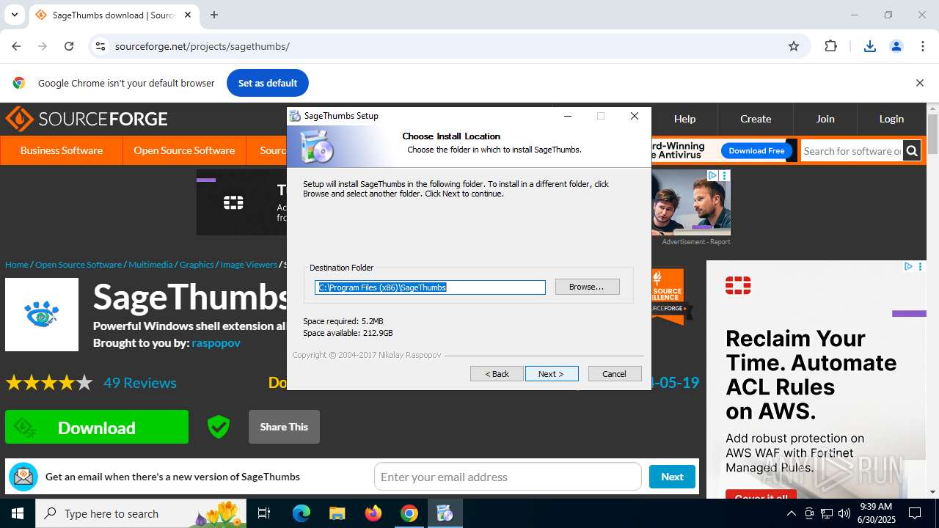Click the Download Free ad button
939x528 pixels.
click(x=756, y=150)
